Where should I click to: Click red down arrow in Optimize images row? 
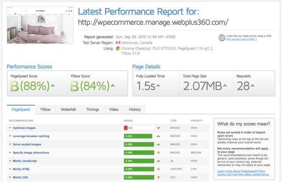pos(158,128)
